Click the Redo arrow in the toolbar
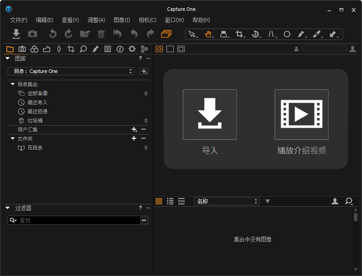This screenshot has width=362, height=276. point(151,34)
